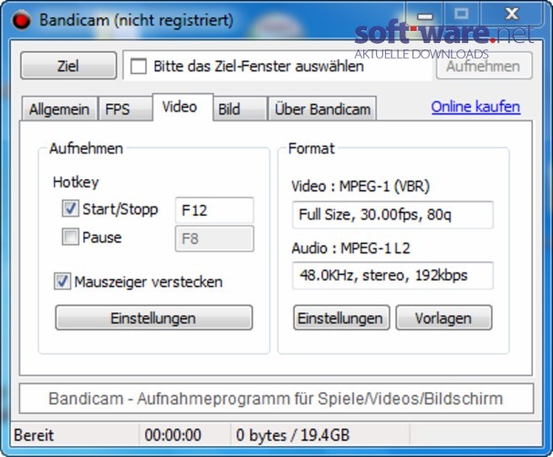Click the Full Size, 30.00fps, 80q field
This screenshot has height=457, width=553.
coord(392,215)
